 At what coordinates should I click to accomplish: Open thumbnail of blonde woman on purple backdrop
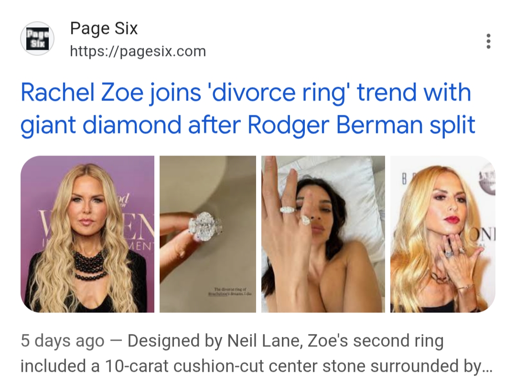point(87,234)
